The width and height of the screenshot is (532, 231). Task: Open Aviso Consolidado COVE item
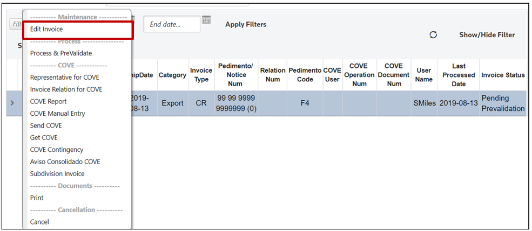click(x=65, y=162)
